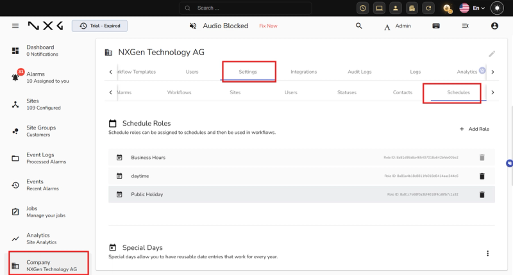Click the person icon in top bar
Viewport: 513px width, 275px height.
point(396,8)
